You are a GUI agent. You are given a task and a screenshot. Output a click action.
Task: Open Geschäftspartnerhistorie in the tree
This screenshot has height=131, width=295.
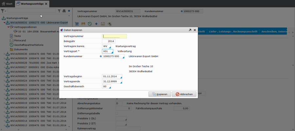point(29,45)
